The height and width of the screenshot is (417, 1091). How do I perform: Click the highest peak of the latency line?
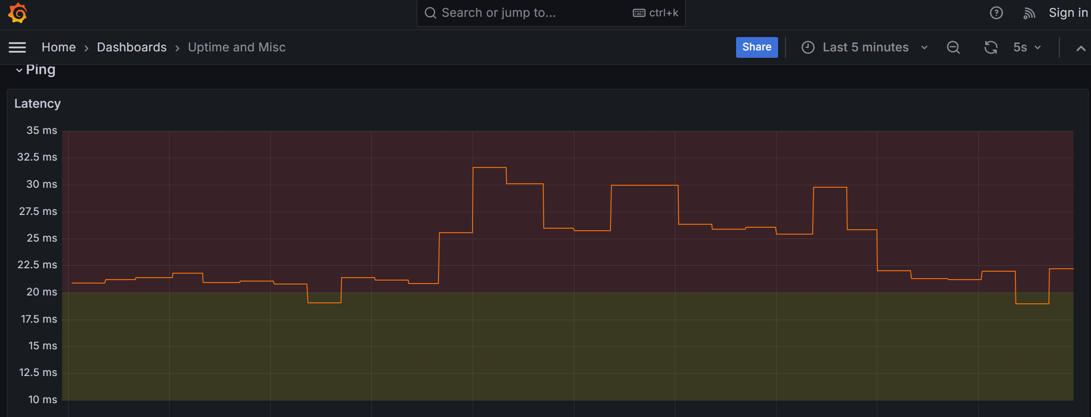489,168
